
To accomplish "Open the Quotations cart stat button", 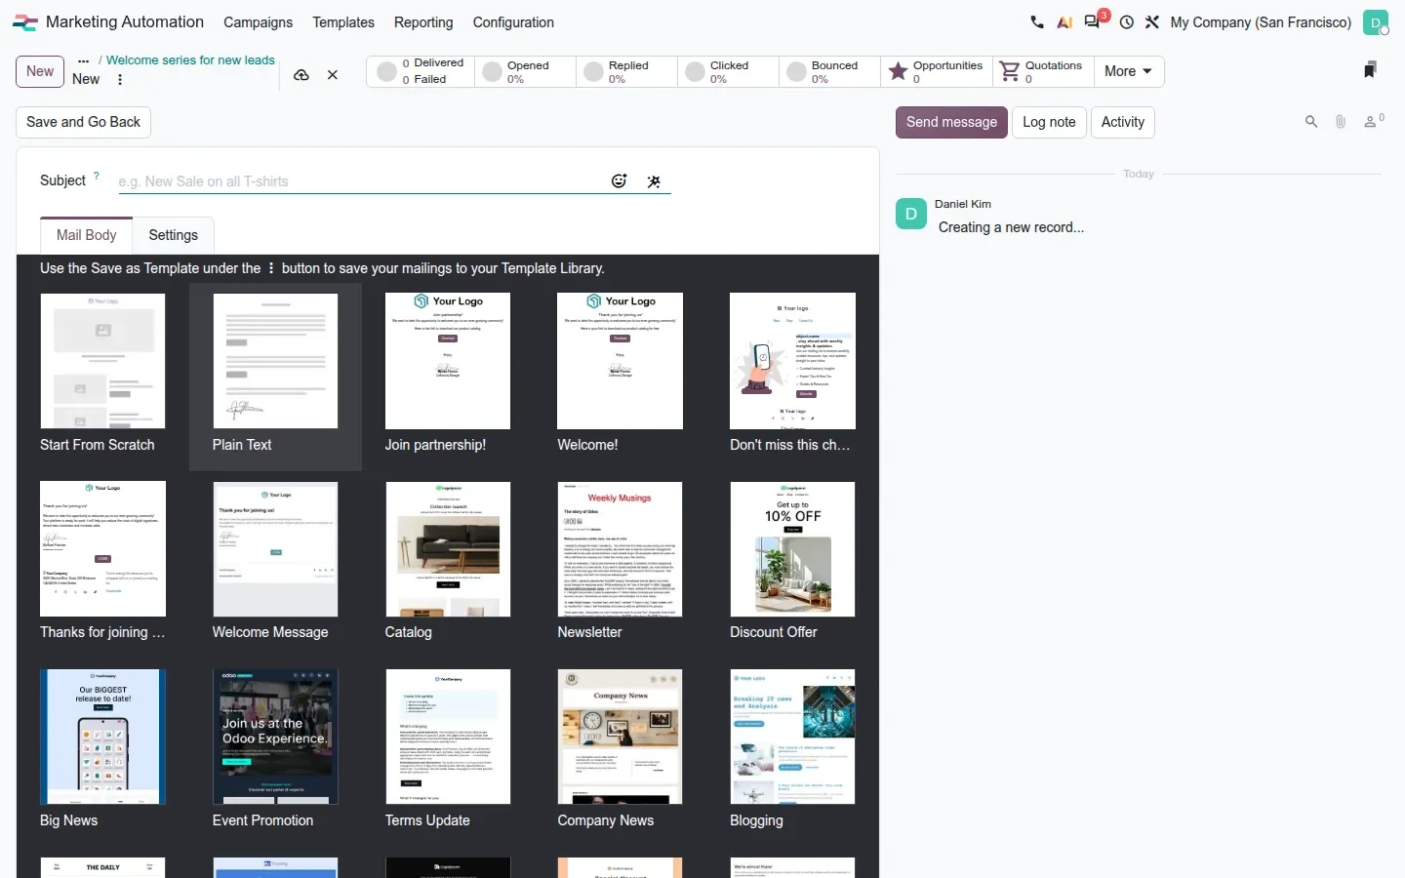I will click(1042, 71).
